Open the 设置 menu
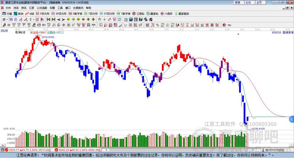The height and width of the screenshot is (158, 294). (52, 8)
